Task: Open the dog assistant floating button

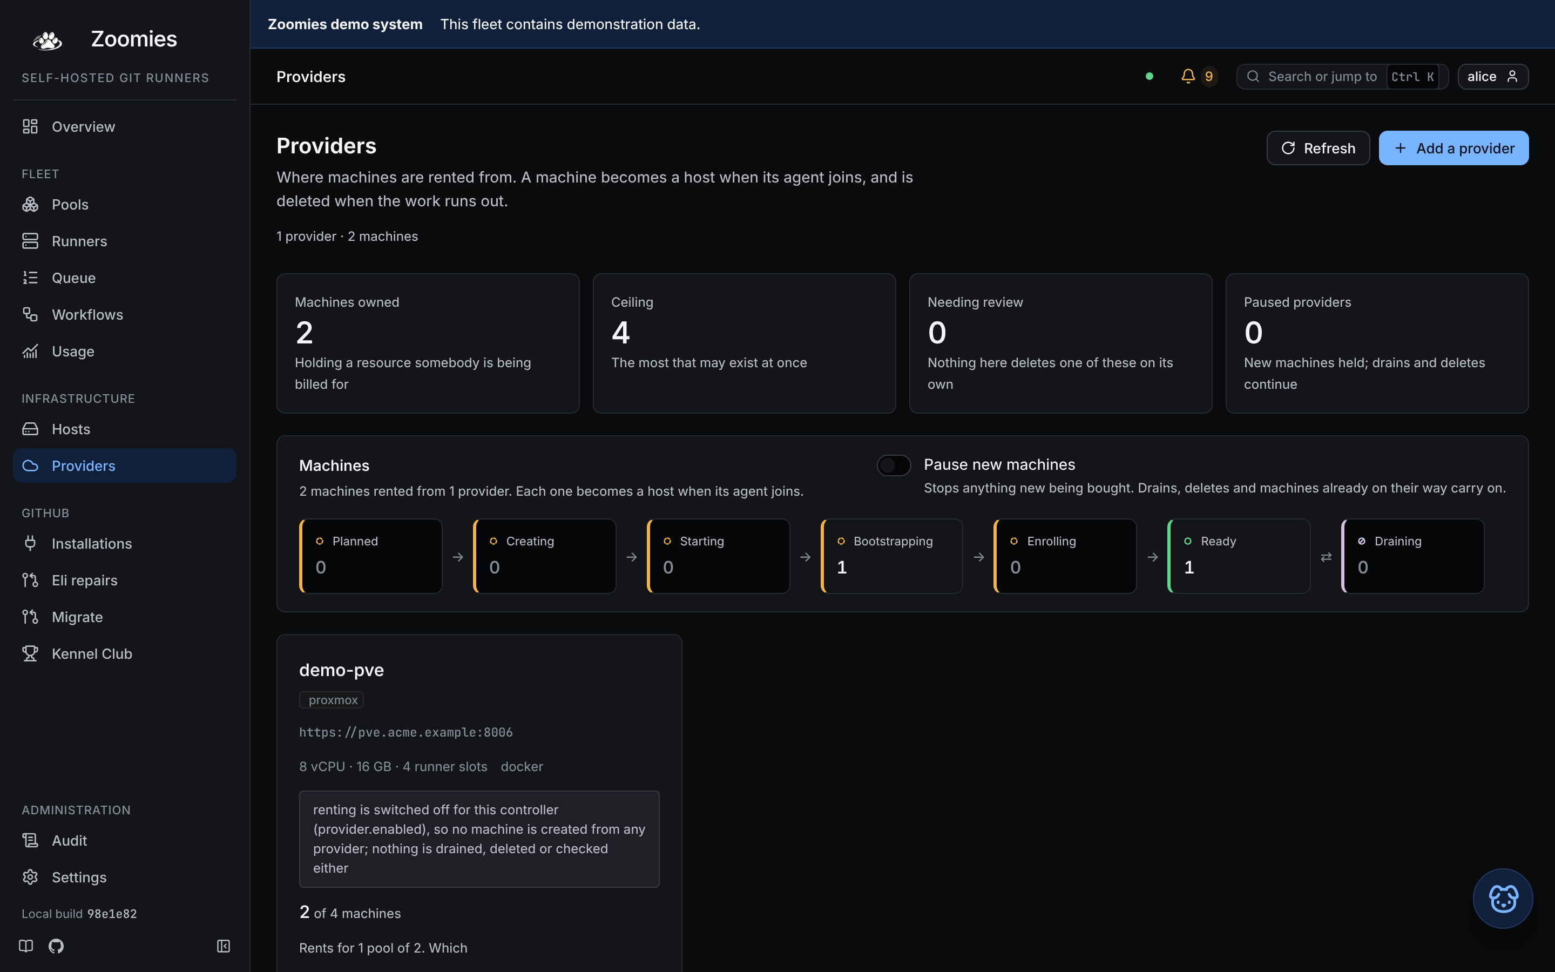Action: [x=1502, y=898]
